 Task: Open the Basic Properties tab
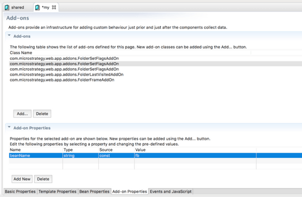(20, 191)
